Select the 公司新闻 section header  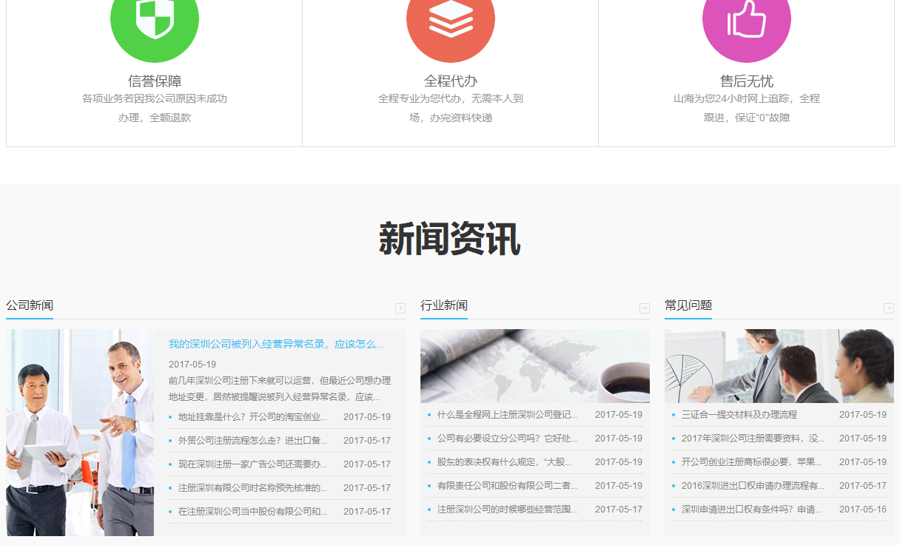(28, 305)
